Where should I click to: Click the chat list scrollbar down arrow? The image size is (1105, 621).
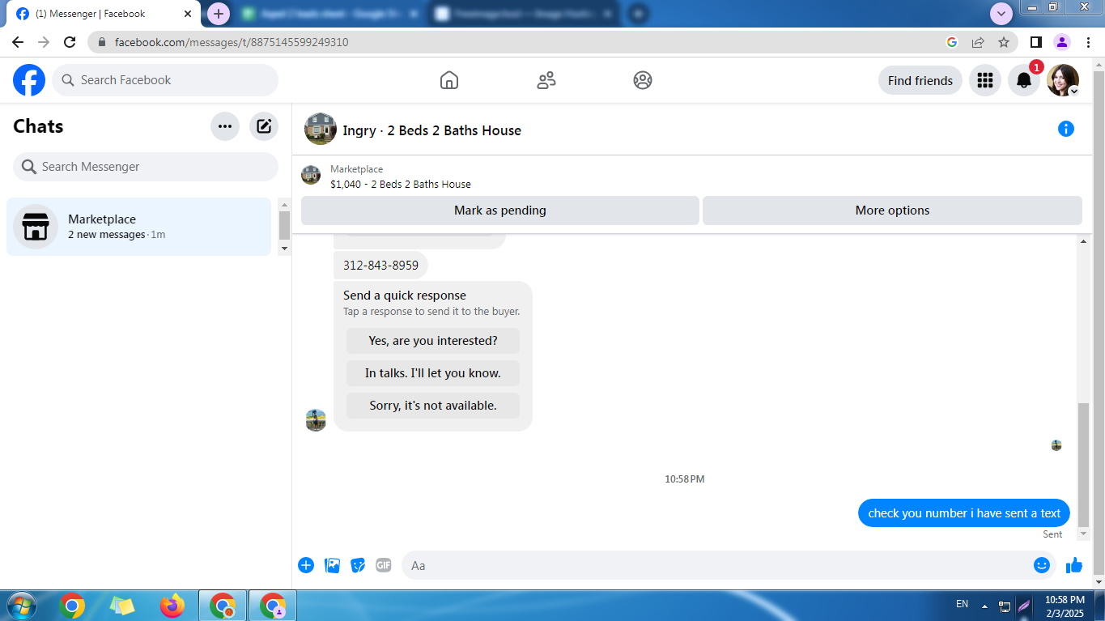[284, 249]
